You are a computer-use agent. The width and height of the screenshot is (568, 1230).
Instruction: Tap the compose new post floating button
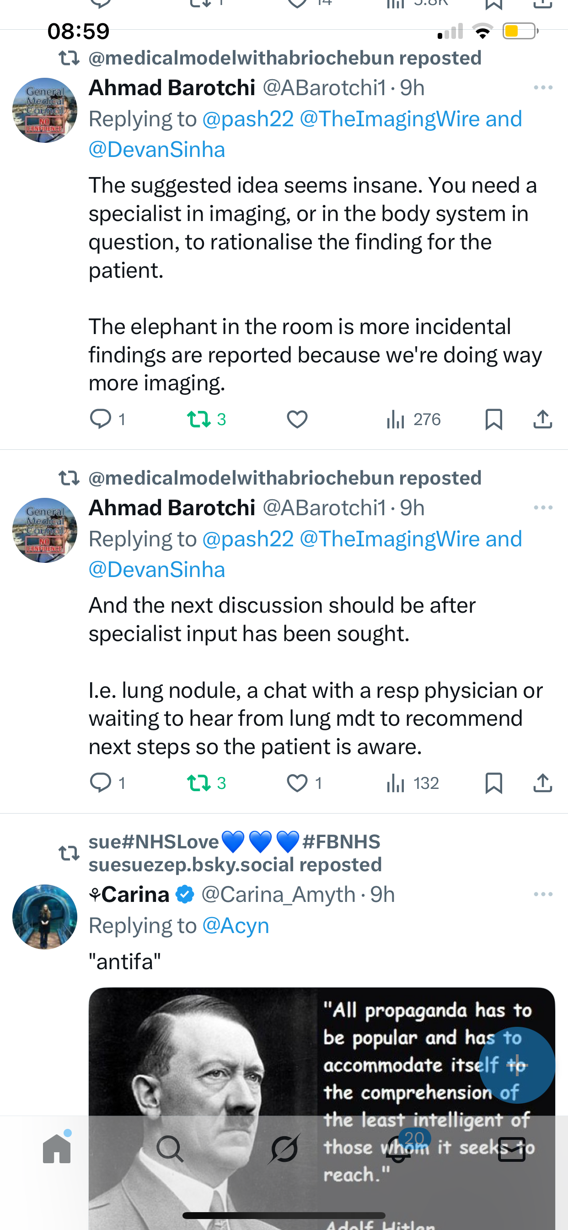coord(517,1065)
